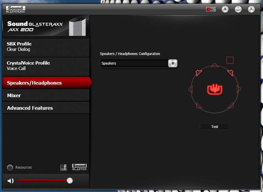
Task: Click the battery status icon in title bar
Action: coord(211,9)
